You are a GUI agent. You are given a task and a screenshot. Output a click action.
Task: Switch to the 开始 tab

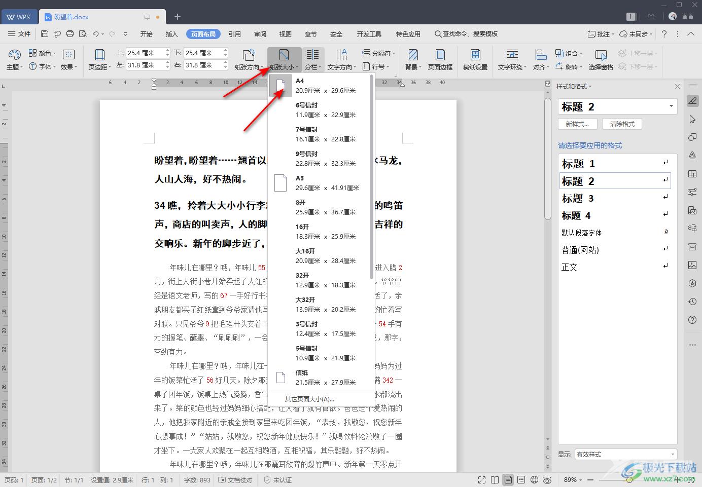[147, 34]
